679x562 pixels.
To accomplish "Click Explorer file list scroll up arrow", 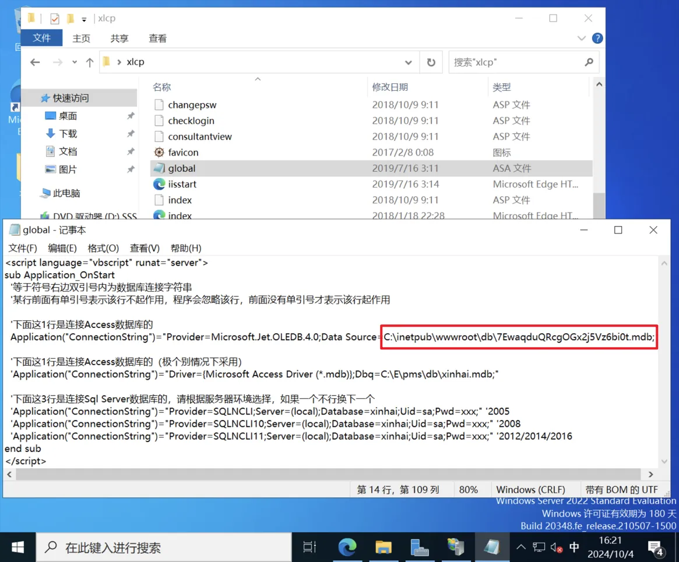I will 599,84.
